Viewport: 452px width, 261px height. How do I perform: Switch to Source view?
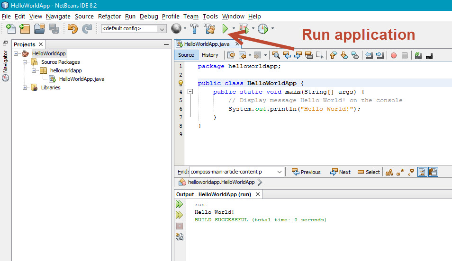[x=186, y=55]
